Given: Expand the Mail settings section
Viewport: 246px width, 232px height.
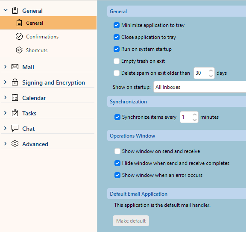Looking at the screenshot, I should pos(5,67).
